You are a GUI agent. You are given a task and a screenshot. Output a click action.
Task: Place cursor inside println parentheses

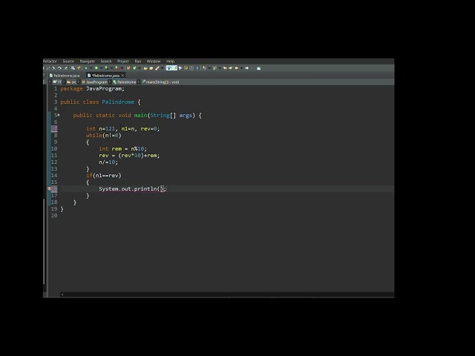point(162,189)
